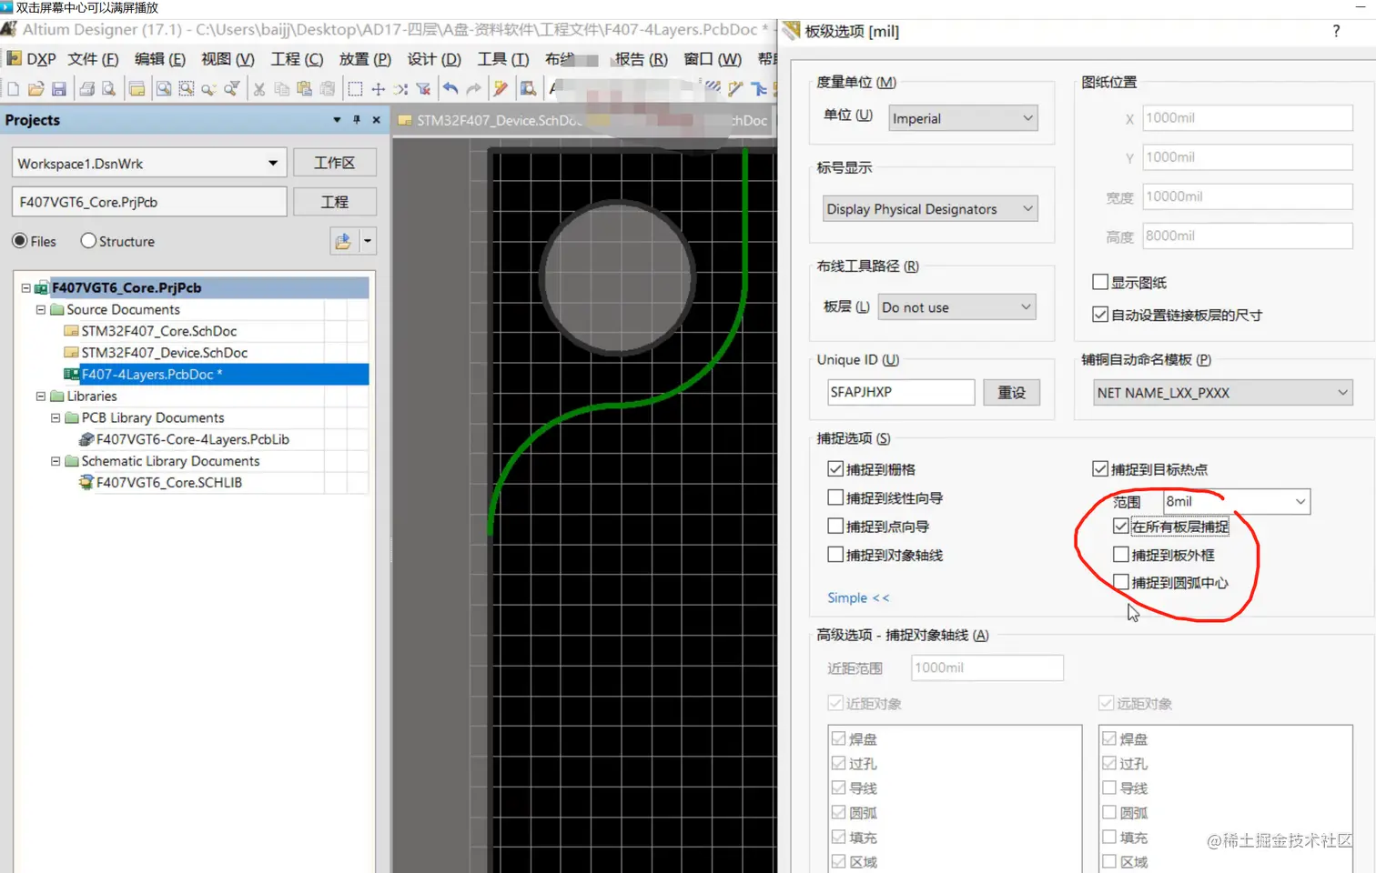
Task: Open the 板层 Do not use dropdown
Action: tap(956, 307)
